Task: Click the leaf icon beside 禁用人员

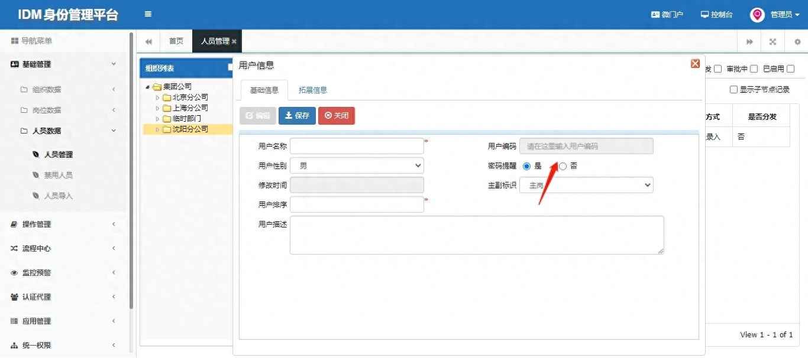Action: pyautogui.click(x=37, y=175)
